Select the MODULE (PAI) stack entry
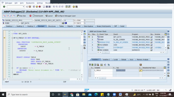This screenshot has width=174, height=97. pyautogui.click(x=104, y=42)
